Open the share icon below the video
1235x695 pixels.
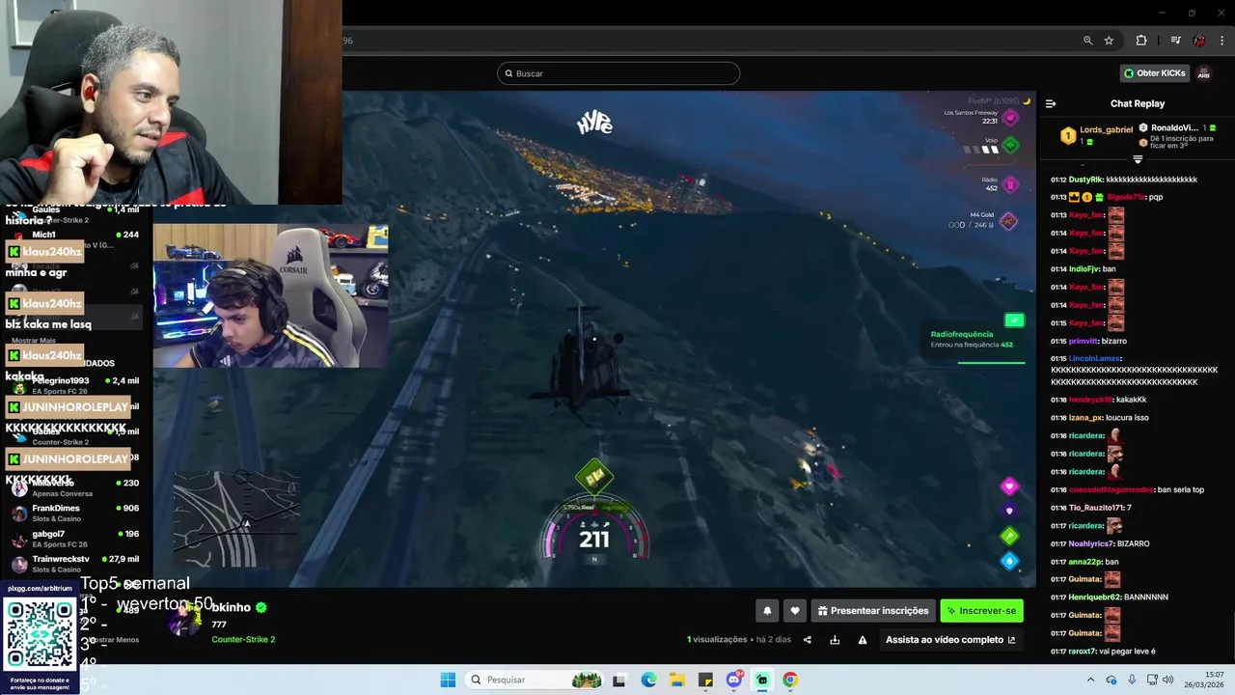coord(808,639)
